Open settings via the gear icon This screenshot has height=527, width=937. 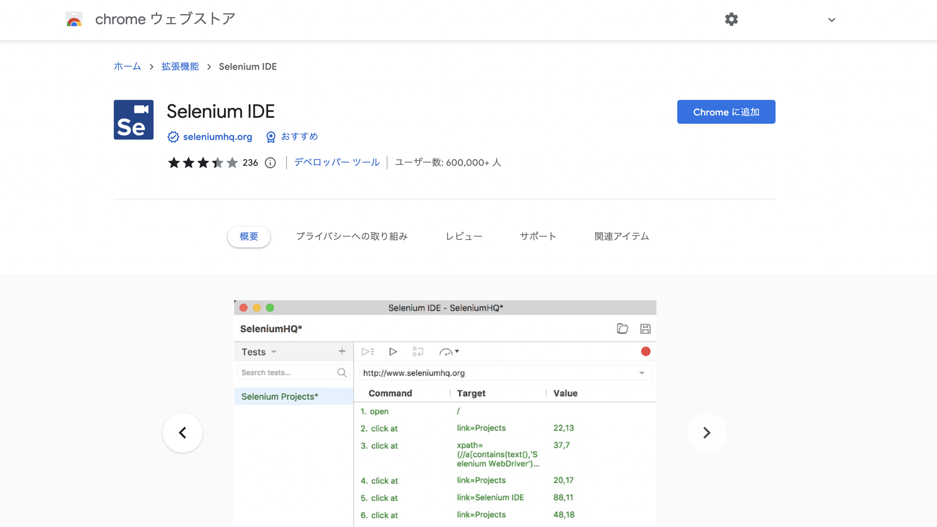click(x=731, y=20)
